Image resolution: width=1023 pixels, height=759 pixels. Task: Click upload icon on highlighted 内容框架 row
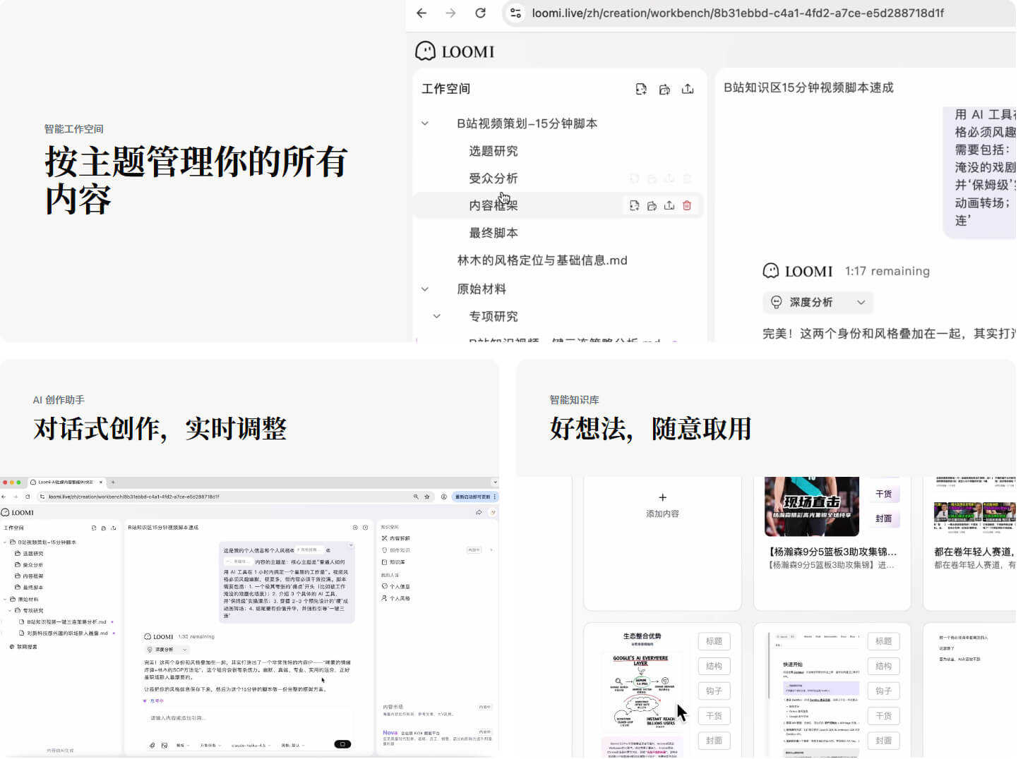tap(669, 205)
